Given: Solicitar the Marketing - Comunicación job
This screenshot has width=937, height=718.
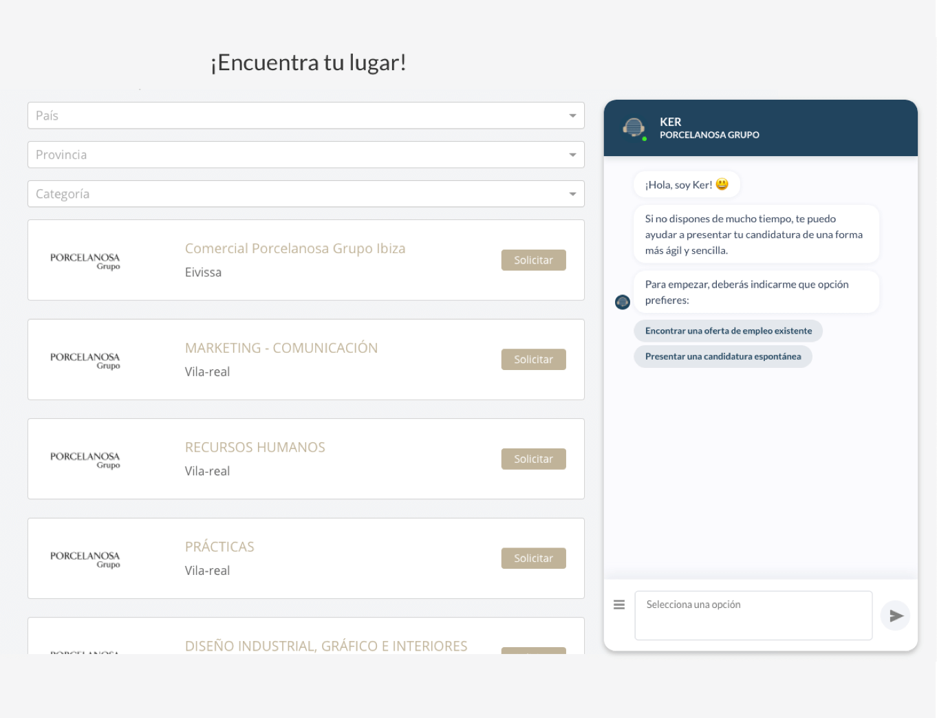Looking at the screenshot, I should [x=534, y=360].
